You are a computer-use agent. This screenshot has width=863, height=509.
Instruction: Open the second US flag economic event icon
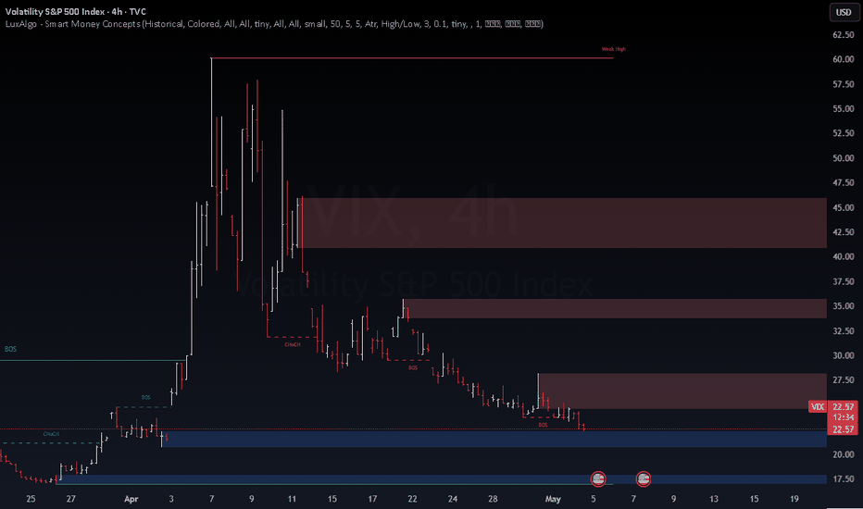[643, 478]
